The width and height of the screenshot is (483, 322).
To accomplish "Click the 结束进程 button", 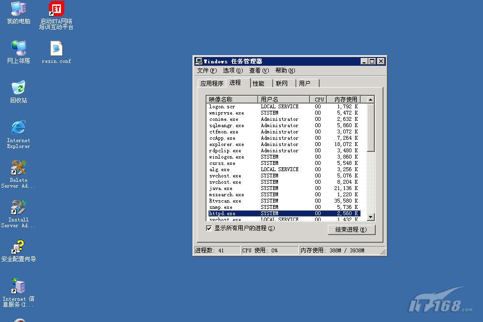I will tap(351, 230).
